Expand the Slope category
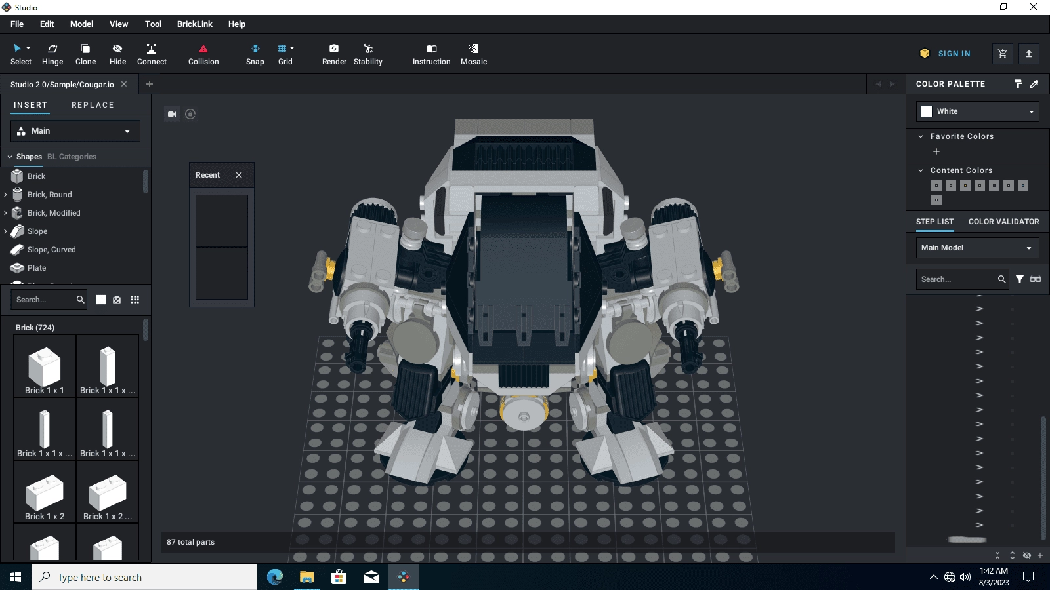The width and height of the screenshot is (1050, 590). 5,231
